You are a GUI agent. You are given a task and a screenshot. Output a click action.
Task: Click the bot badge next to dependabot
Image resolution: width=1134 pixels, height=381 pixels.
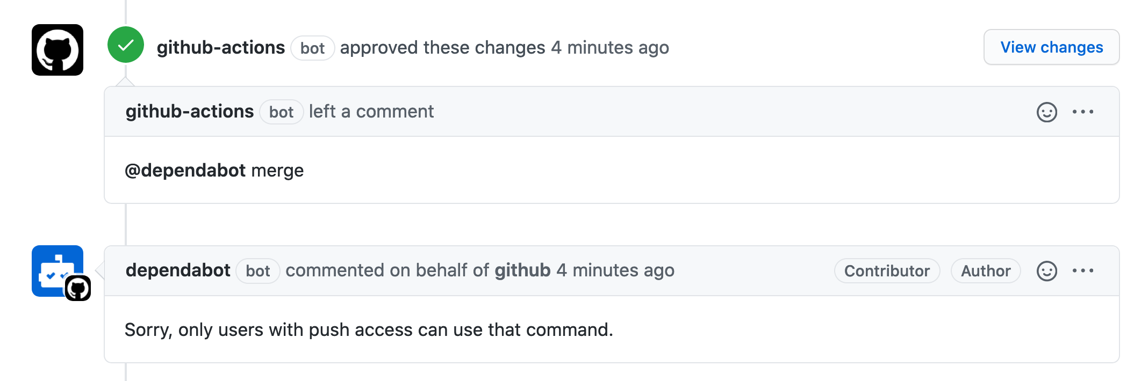257,272
